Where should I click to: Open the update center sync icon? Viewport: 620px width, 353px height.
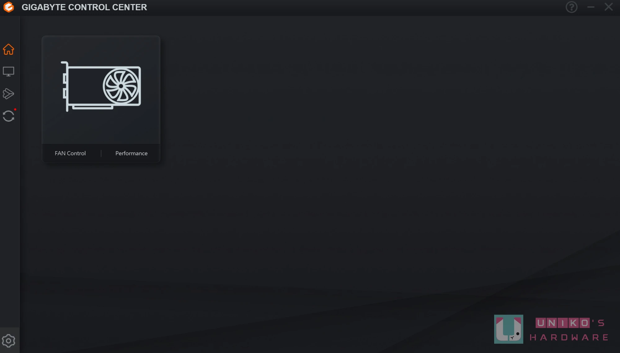click(x=8, y=116)
